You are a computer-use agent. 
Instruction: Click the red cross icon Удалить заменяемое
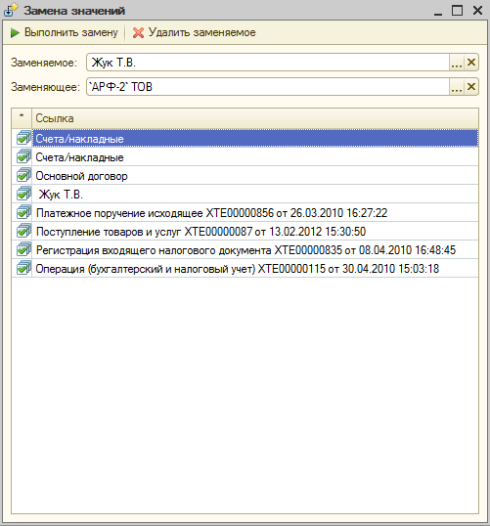coord(138,33)
